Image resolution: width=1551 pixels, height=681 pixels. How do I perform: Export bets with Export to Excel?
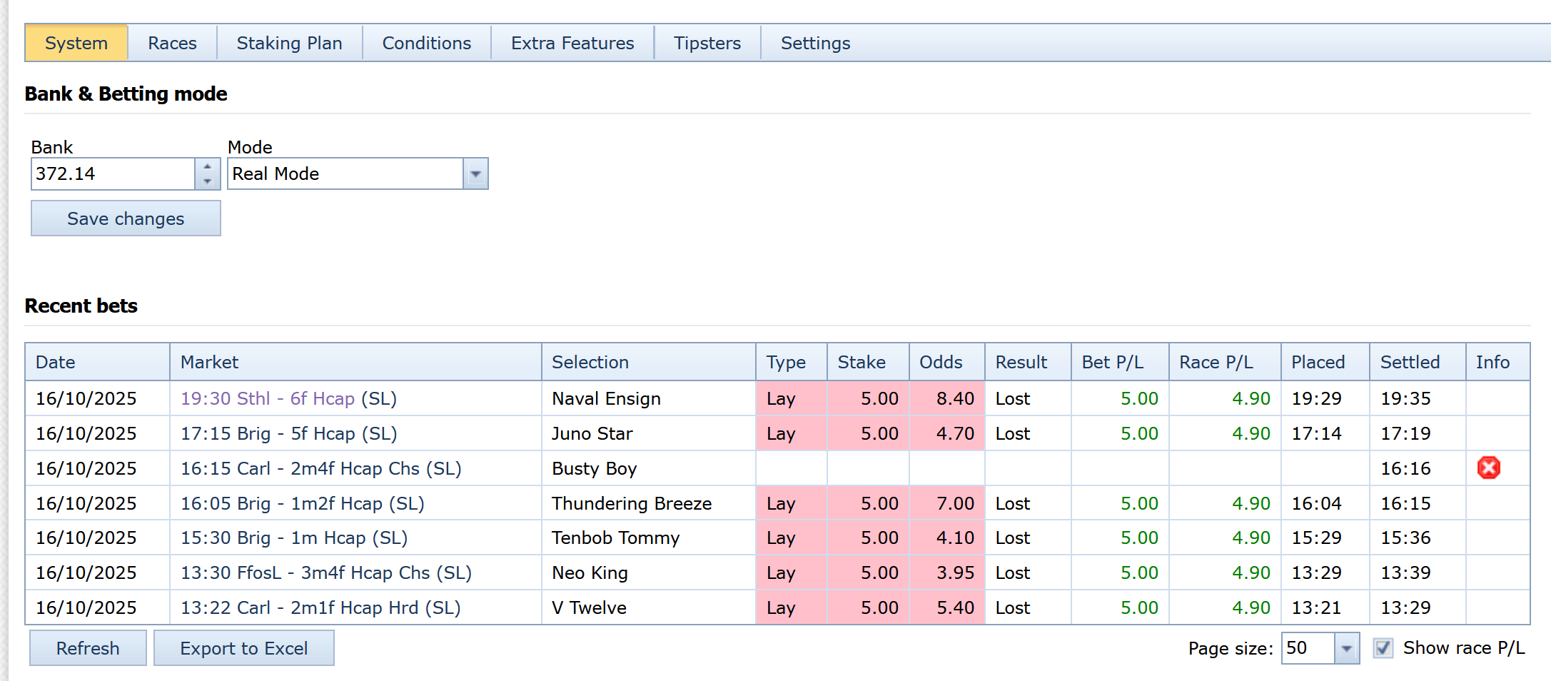click(243, 648)
